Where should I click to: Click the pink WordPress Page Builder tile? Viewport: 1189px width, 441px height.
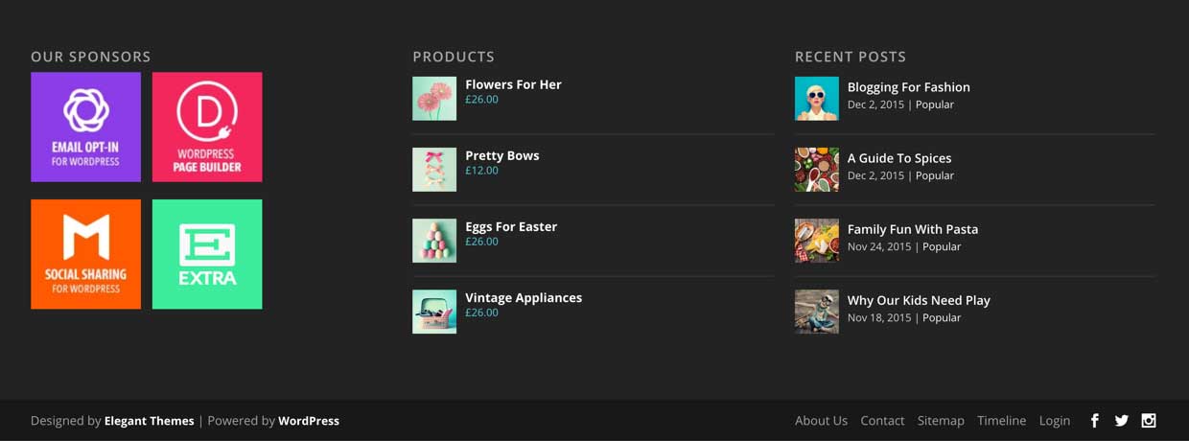coord(207,127)
